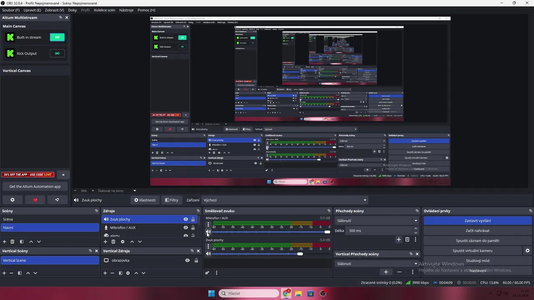Click Spustit záznam do paměti

click(x=478, y=241)
